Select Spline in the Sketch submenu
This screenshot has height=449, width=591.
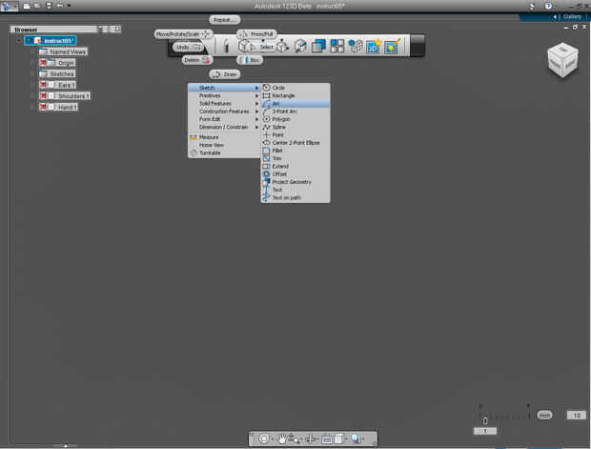pos(295,127)
